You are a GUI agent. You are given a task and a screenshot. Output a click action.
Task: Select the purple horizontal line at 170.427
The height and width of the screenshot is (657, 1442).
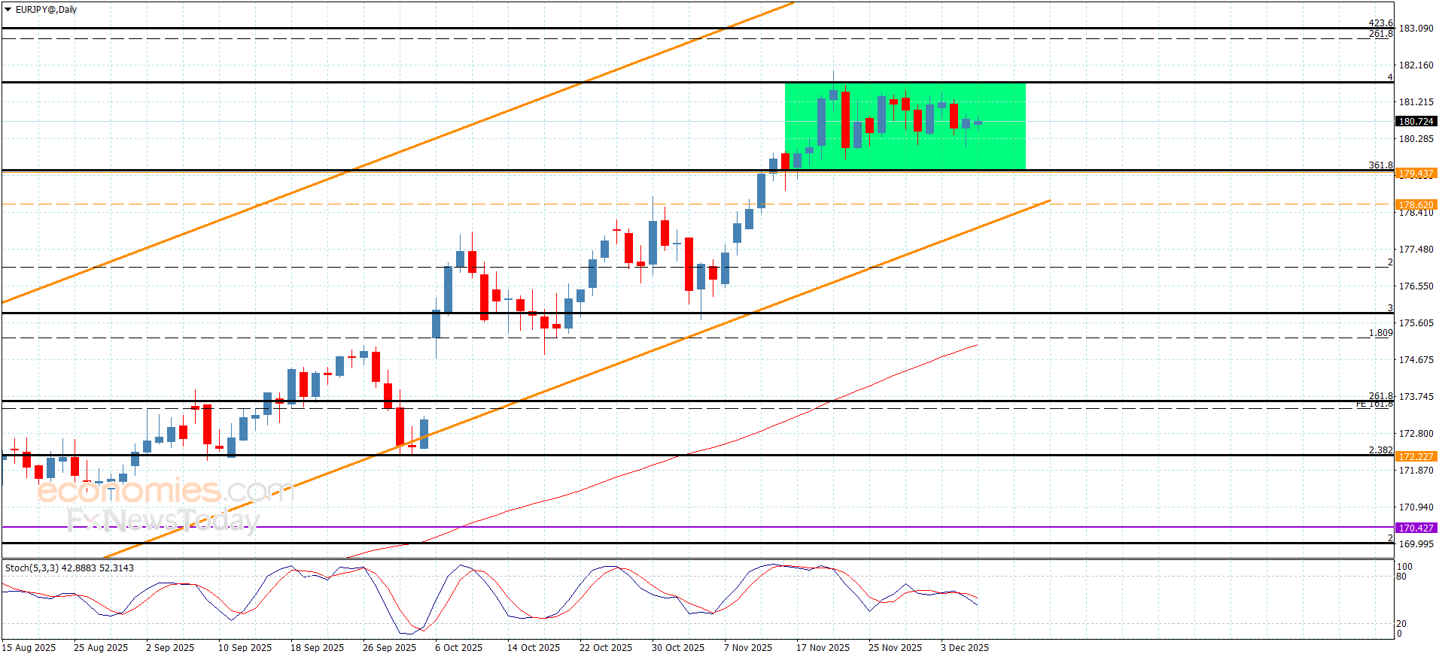(698, 527)
